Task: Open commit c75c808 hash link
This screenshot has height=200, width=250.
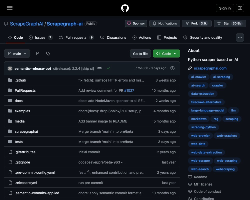Action: pos(142,68)
